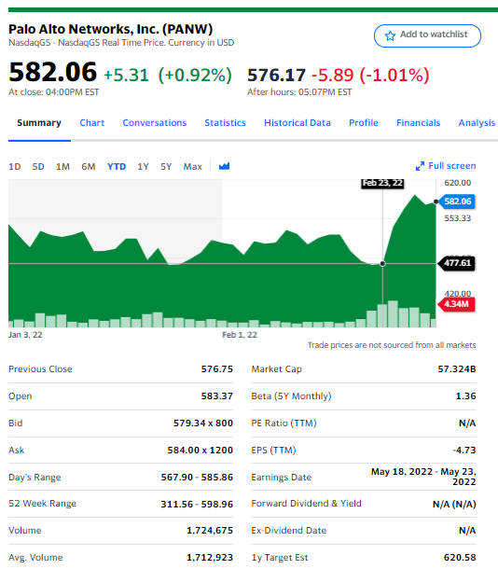
Task: Open the Financials tab
Action: click(418, 122)
